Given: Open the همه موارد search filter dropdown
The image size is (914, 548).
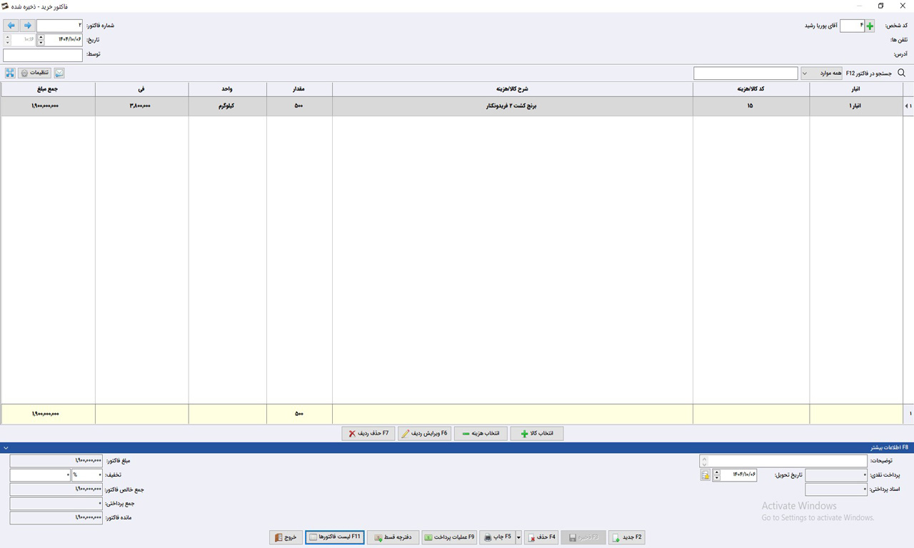Looking at the screenshot, I should tap(822, 73).
